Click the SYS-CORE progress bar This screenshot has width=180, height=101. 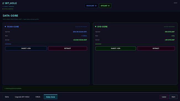135,44
